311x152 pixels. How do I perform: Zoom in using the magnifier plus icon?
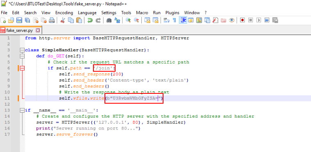coord(128,20)
